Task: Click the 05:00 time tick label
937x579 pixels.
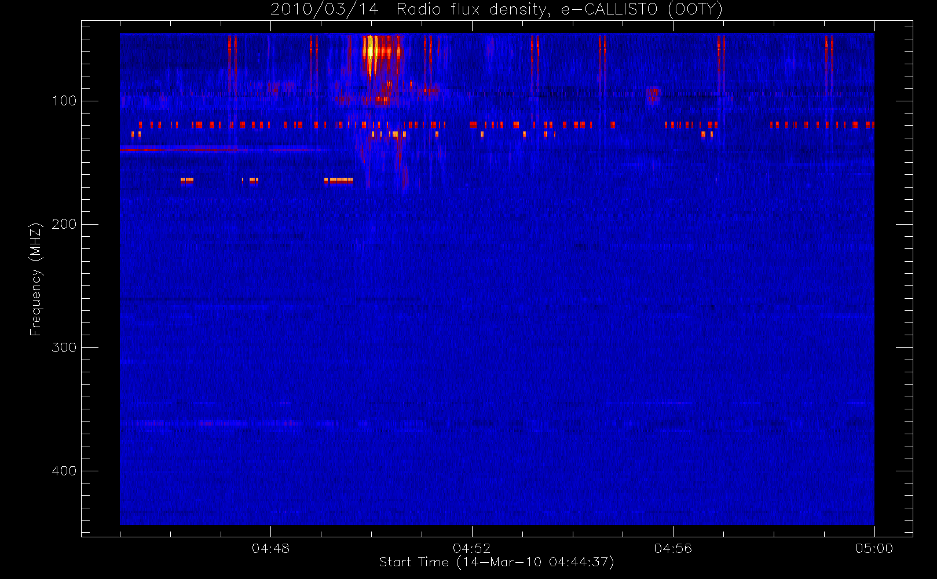Action: click(x=874, y=548)
